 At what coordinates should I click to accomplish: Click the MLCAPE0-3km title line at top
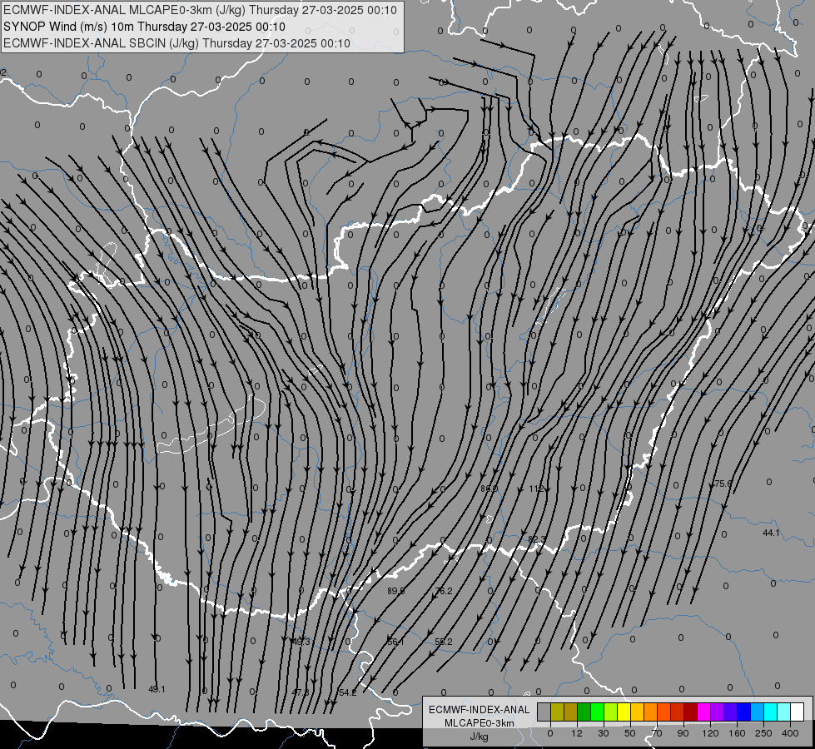click(x=200, y=10)
